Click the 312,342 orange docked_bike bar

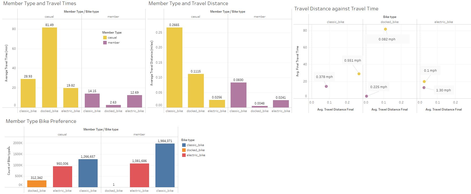pyautogui.click(x=37, y=184)
